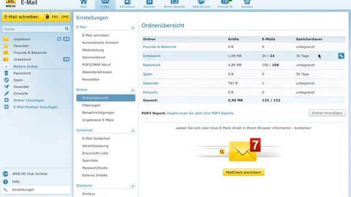The width and height of the screenshot is (351, 197).
Task: Open Freunde & Bekannte sidebar folder
Action: click(x=30, y=53)
